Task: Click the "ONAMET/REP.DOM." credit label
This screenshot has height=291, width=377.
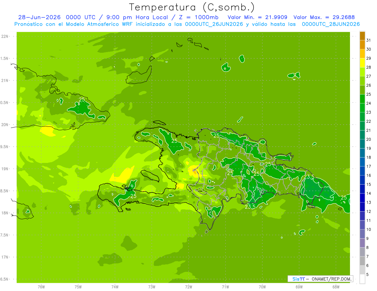Action: point(331,279)
